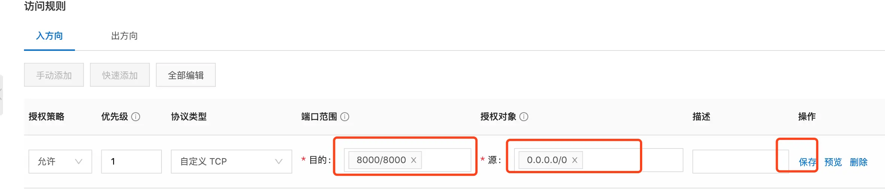Click the priority info icon
The image size is (885, 190).
[136, 117]
